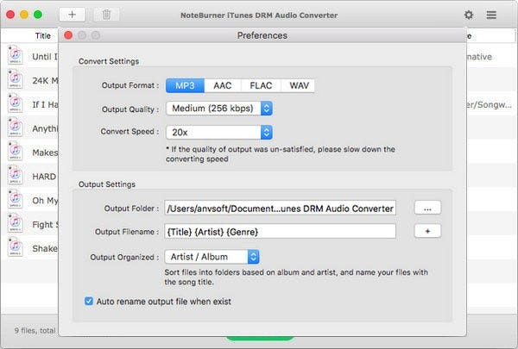Choose AAC output format
518x349 pixels.
click(x=223, y=86)
